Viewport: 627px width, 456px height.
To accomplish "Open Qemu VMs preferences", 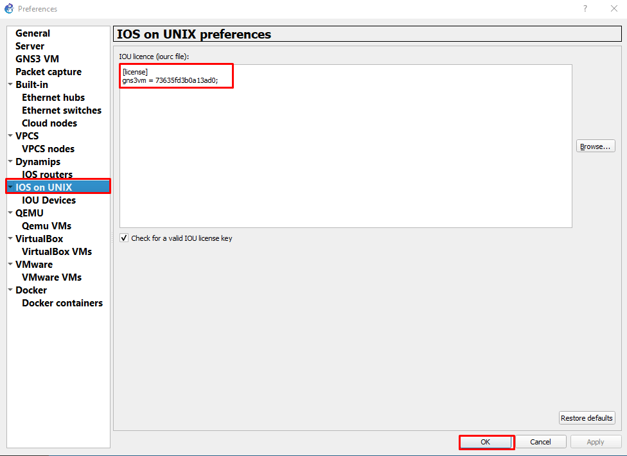I will pyautogui.click(x=46, y=226).
